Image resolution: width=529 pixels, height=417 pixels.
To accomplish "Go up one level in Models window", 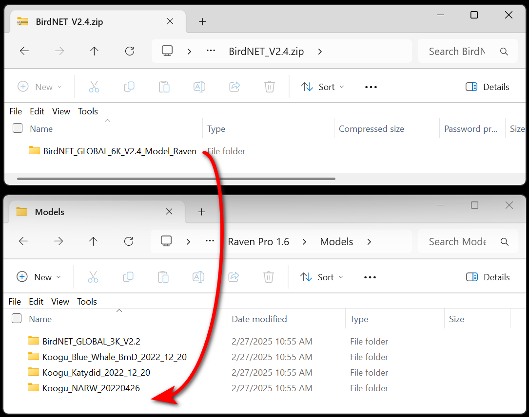I will point(93,241).
